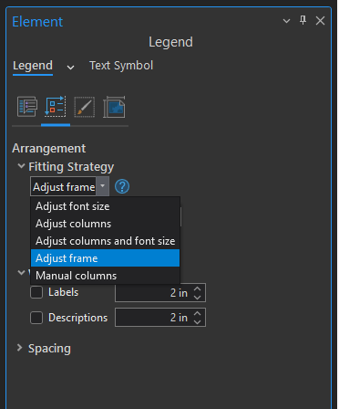Switch to the Text Symbol tab
The image size is (339, 409).
(121, 66)
